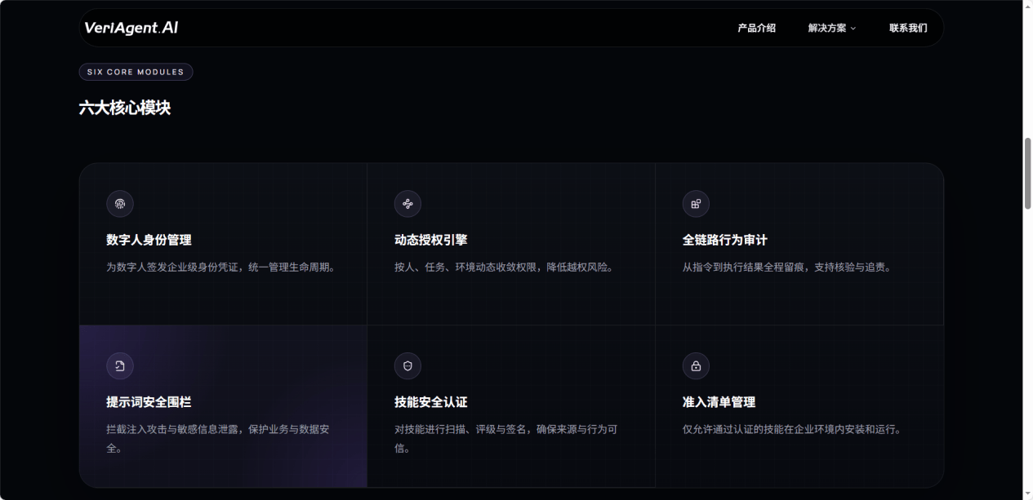
Task: Select 联系我们 in the top navigation
Action: click(908, 28)
